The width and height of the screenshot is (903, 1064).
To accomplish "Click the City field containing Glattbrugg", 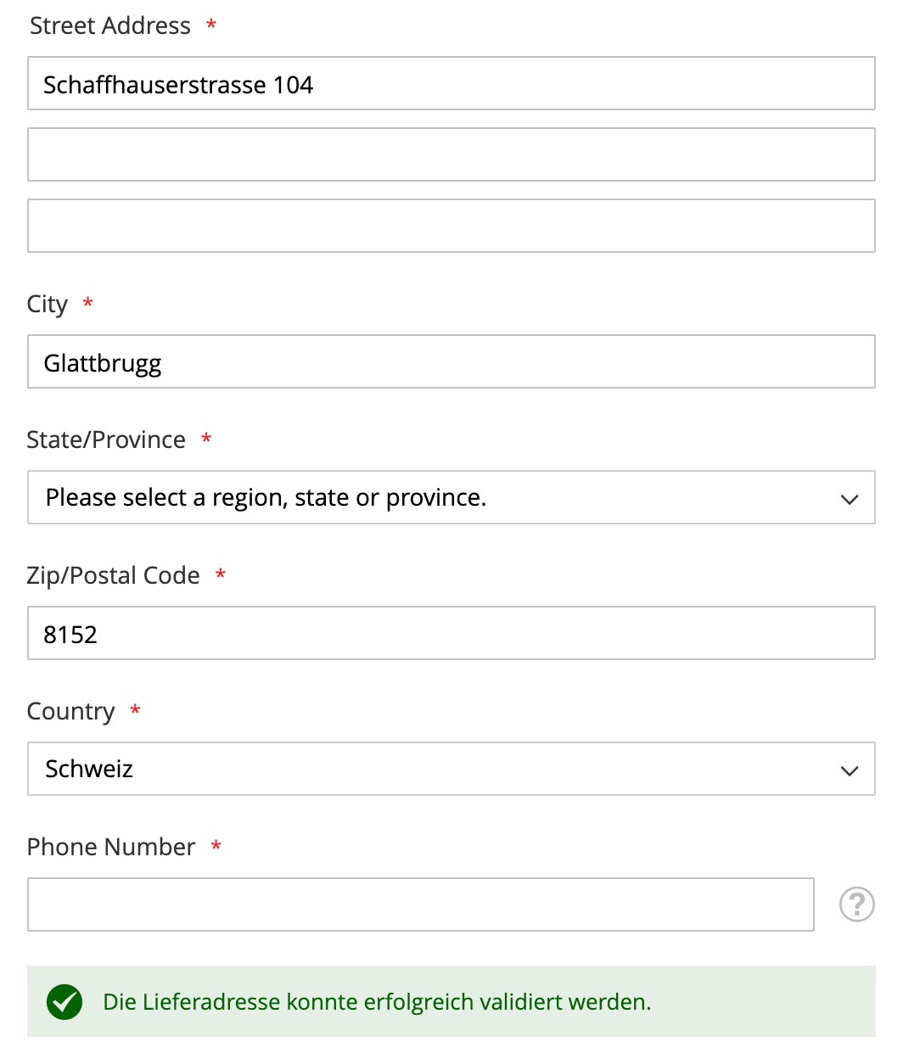I will (x=451, y=361).
